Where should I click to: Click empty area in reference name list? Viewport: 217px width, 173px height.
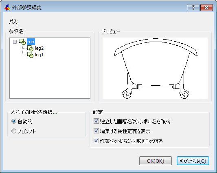[50, 78]
